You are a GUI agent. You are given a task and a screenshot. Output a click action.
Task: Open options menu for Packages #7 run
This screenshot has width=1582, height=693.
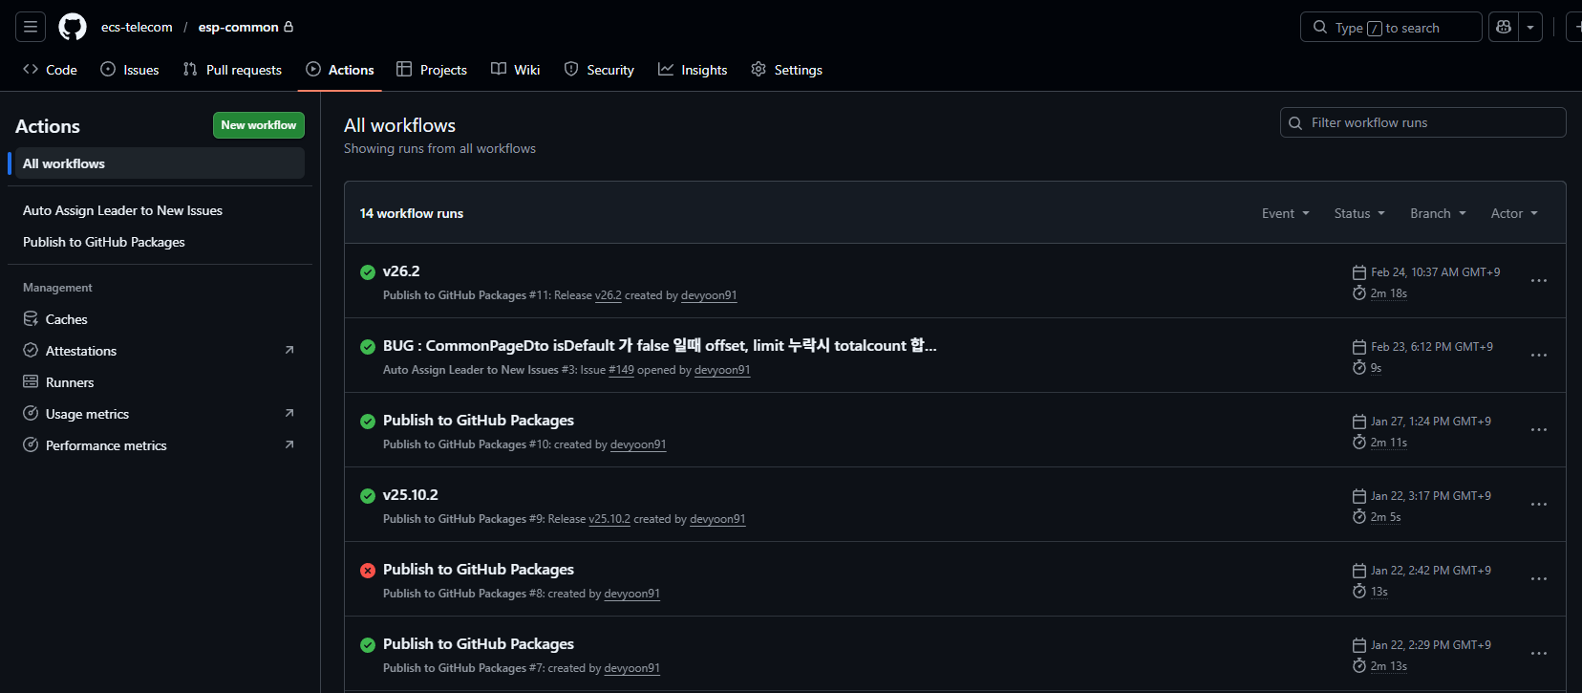[1539, 654]
